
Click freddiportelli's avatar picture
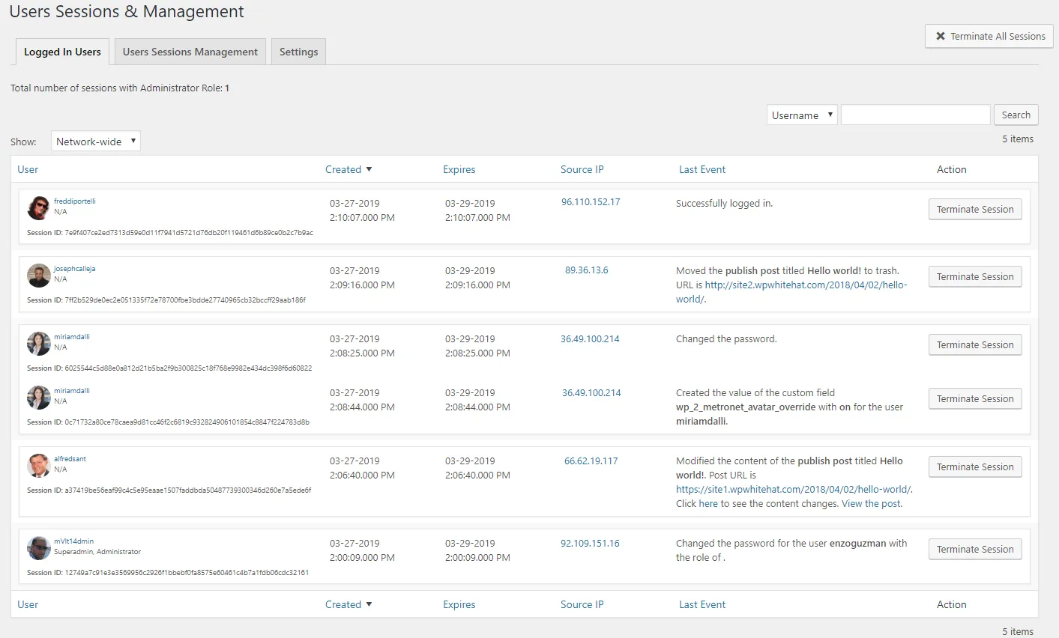pyautogui.click(x=38, y=208)
